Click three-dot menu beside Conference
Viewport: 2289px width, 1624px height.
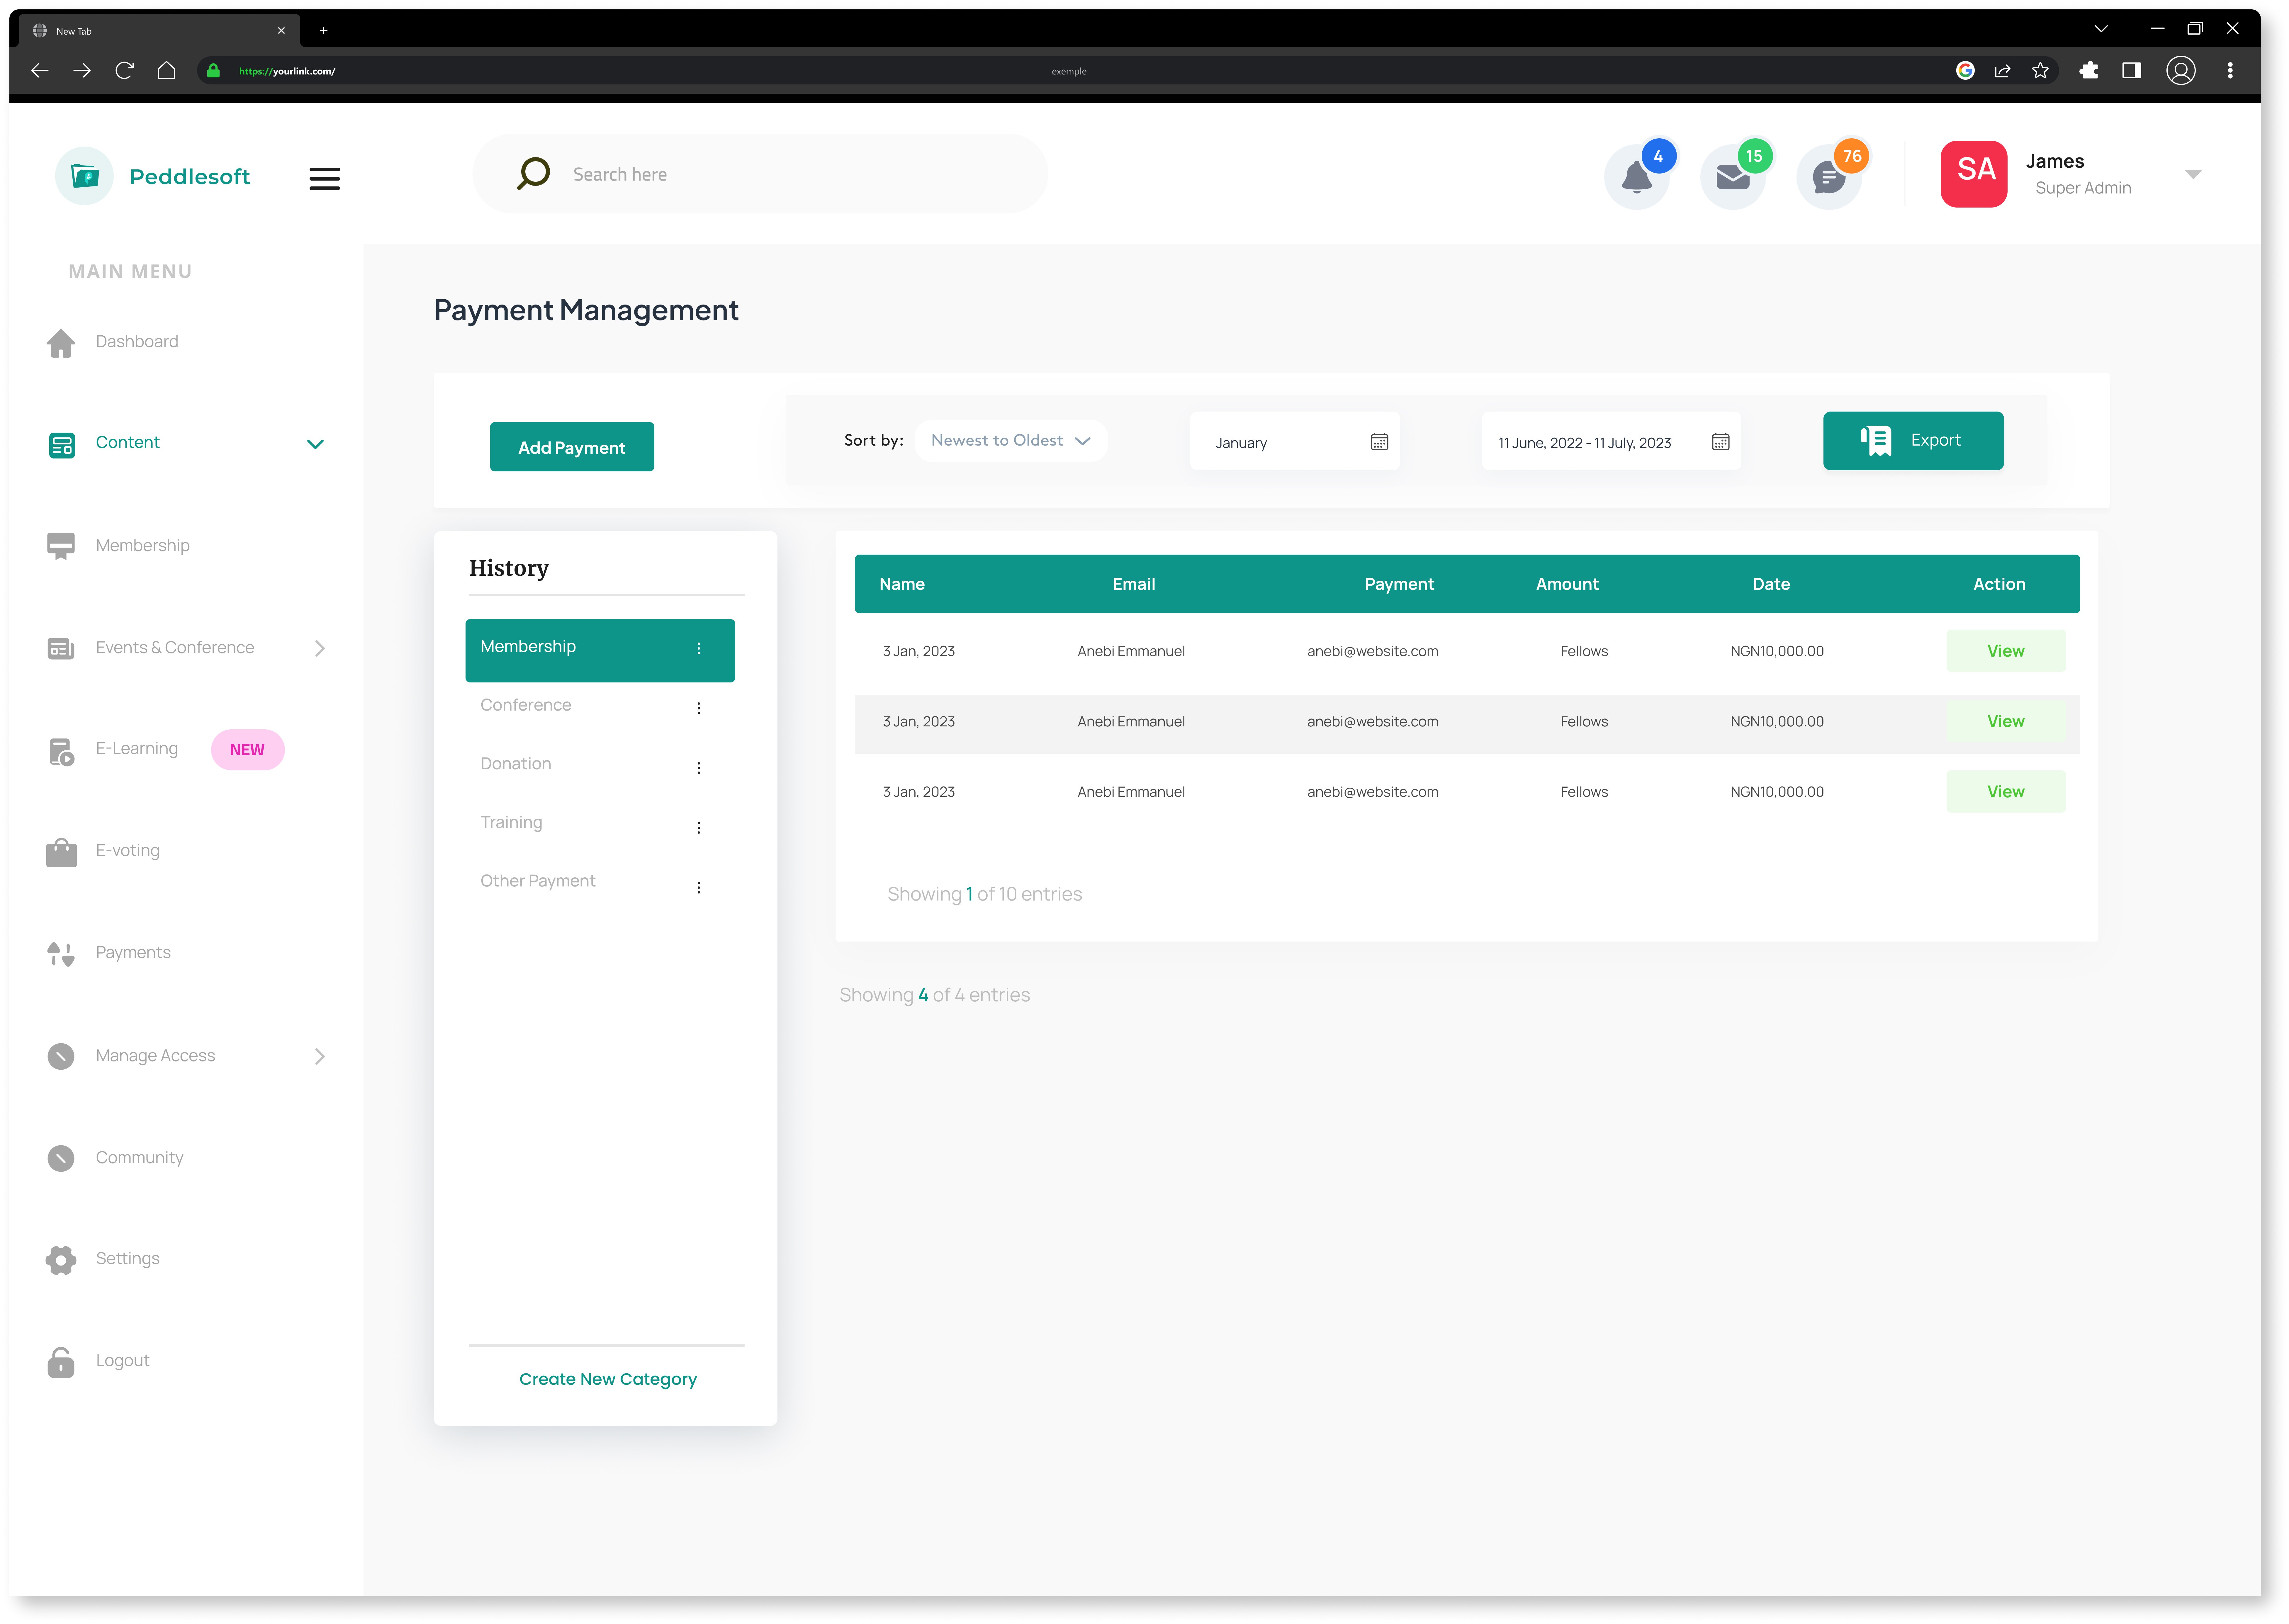tap(699, 708)
